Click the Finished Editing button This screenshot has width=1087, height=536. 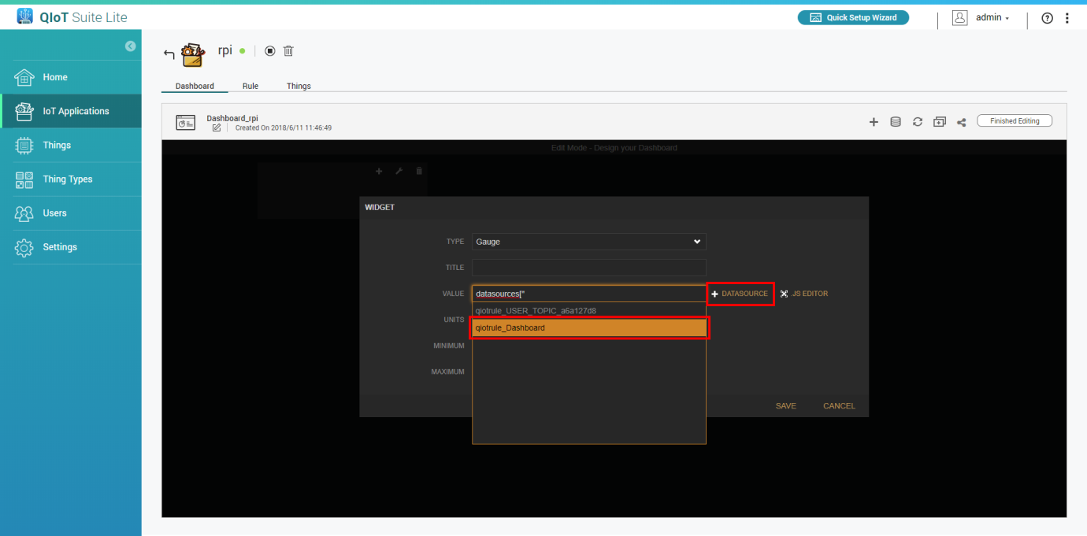pos(1015,121)
